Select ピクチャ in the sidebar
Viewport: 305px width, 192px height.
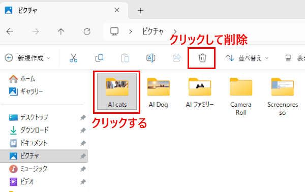pos(44,156)
